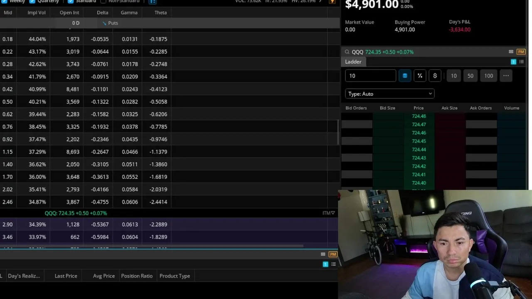Switch to the Ladder tab
The image size is (532, 299).
(353, 61)
